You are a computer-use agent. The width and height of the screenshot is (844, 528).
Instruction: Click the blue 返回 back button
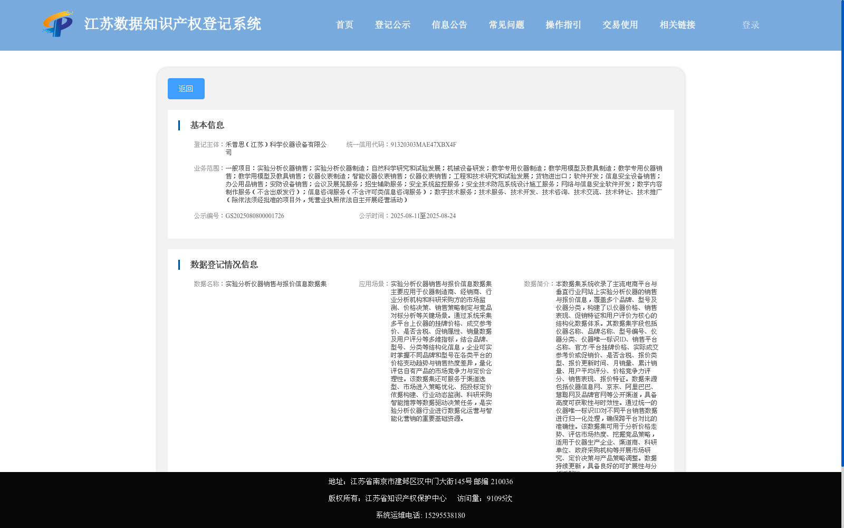[186, 89]
